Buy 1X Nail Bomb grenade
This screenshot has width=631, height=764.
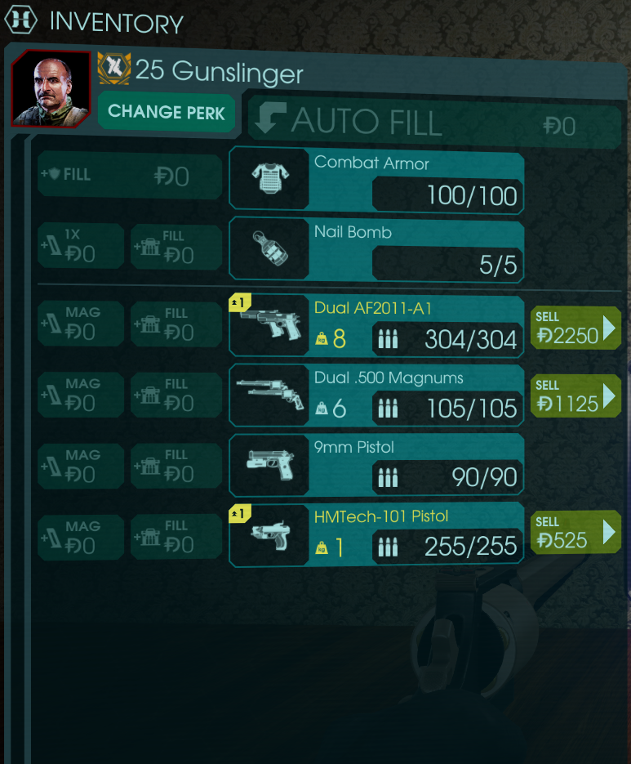click(81, 246)
